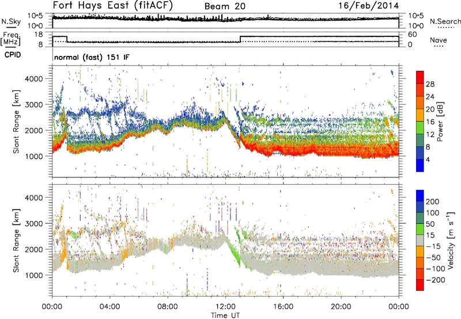
Task: Select the "Beam 20" label
Action: point(225,6)
